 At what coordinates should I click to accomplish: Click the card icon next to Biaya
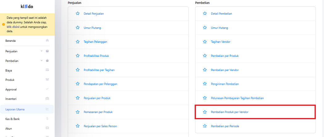[47, 70]
